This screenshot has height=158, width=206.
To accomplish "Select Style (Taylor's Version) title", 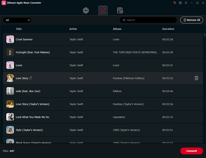I will click(x=29, y=130).
